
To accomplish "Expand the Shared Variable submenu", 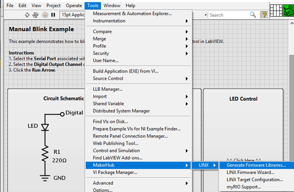I will (x=138, y=104).
